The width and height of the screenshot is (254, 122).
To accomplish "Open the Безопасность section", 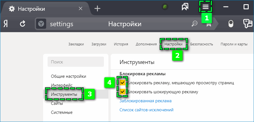I will pyautogui.click(x=202, y=44).
